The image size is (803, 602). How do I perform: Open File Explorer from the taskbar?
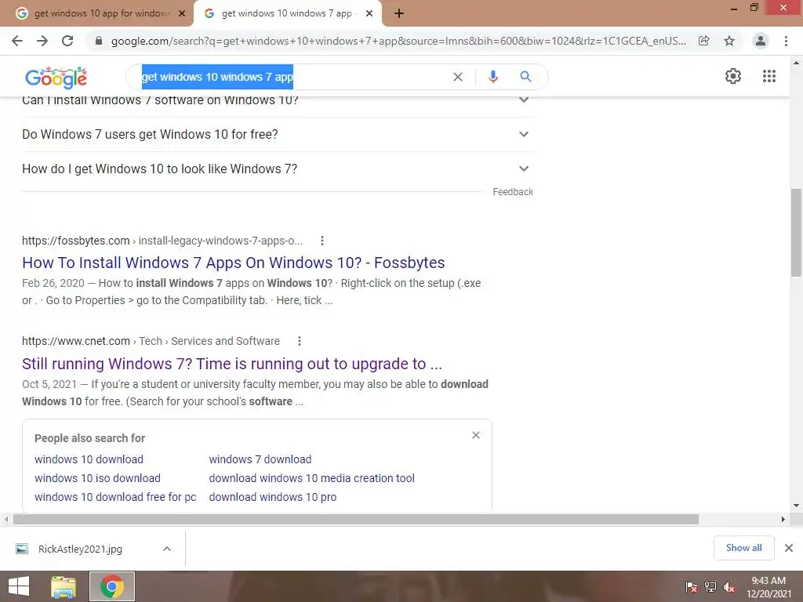[64, 586]
